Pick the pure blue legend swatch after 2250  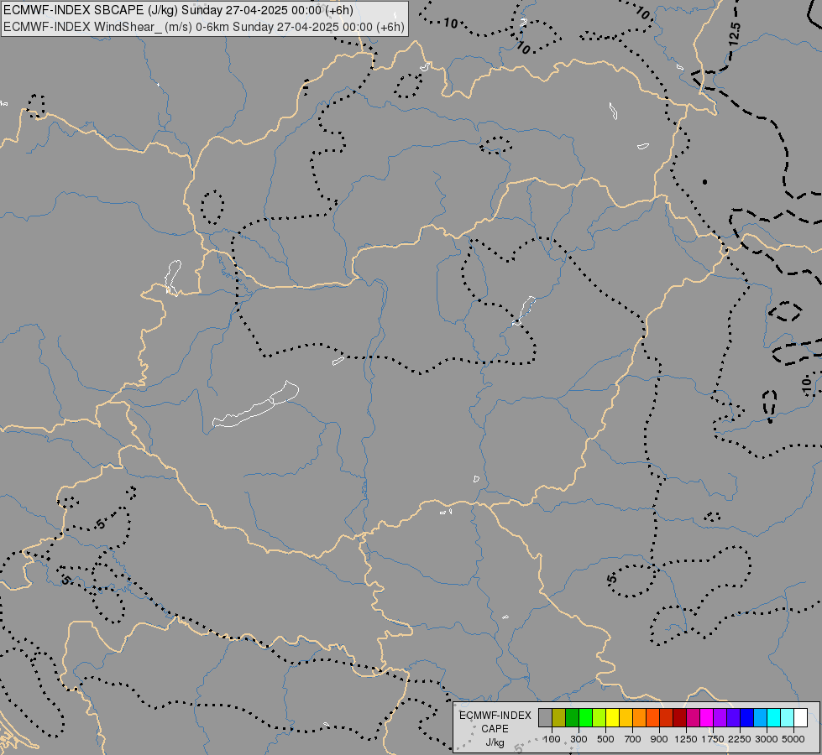[746, 717]
